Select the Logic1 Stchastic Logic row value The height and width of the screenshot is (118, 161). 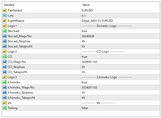pyautogui.click(x=106, y=26)
